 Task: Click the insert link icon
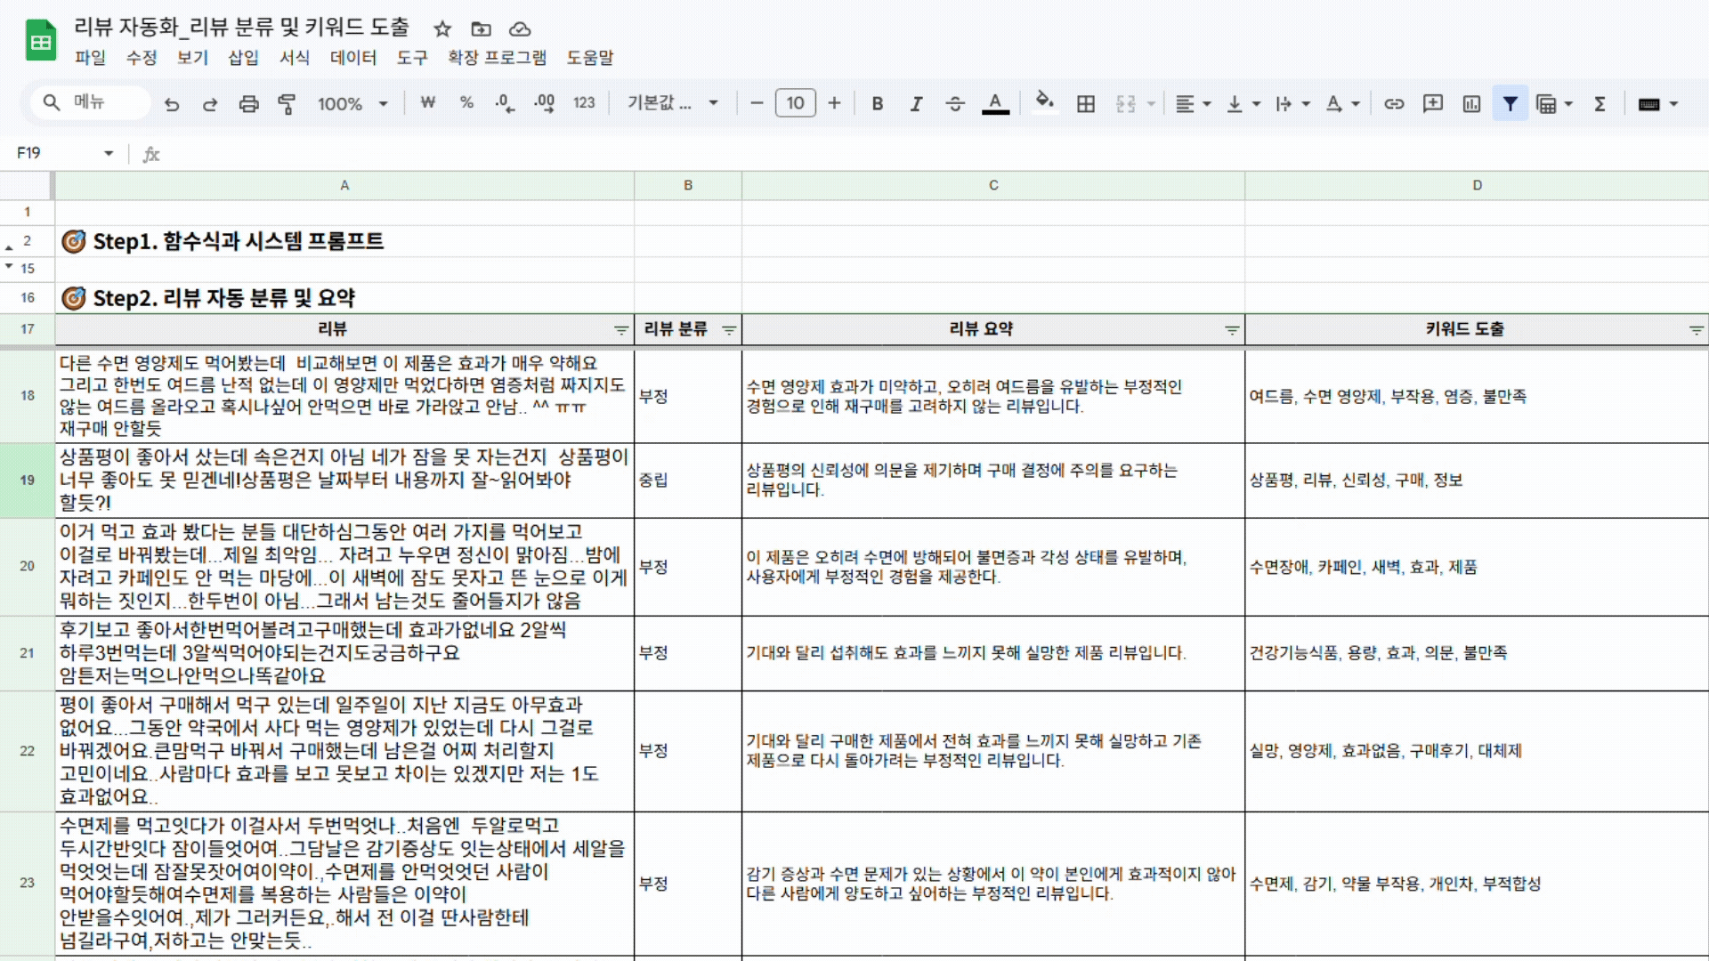tap(1394, 104)
